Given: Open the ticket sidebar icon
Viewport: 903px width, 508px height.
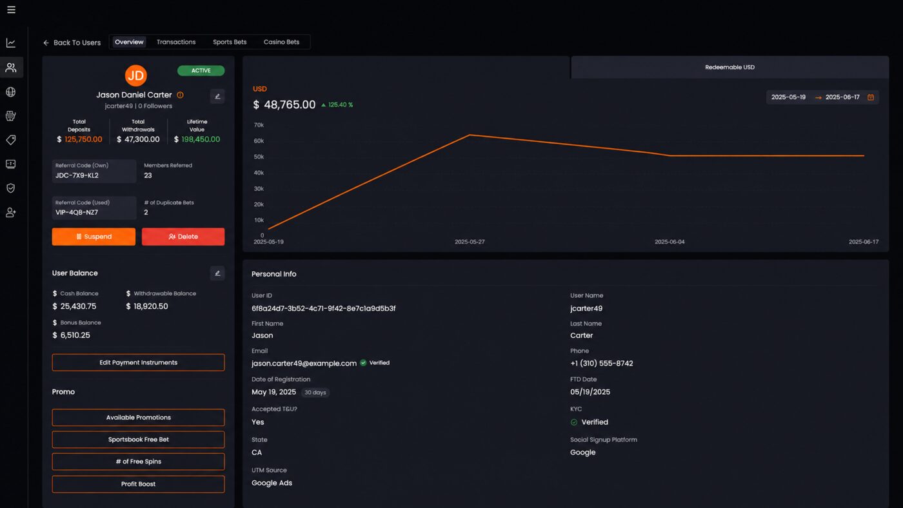Looking at the screenshot, I should point(11,164).
